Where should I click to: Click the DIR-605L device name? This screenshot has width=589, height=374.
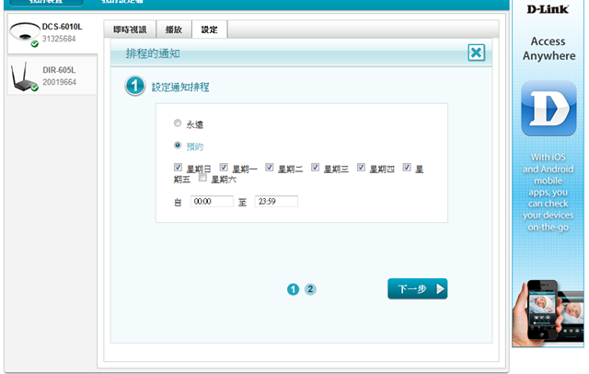pos(59,70)
